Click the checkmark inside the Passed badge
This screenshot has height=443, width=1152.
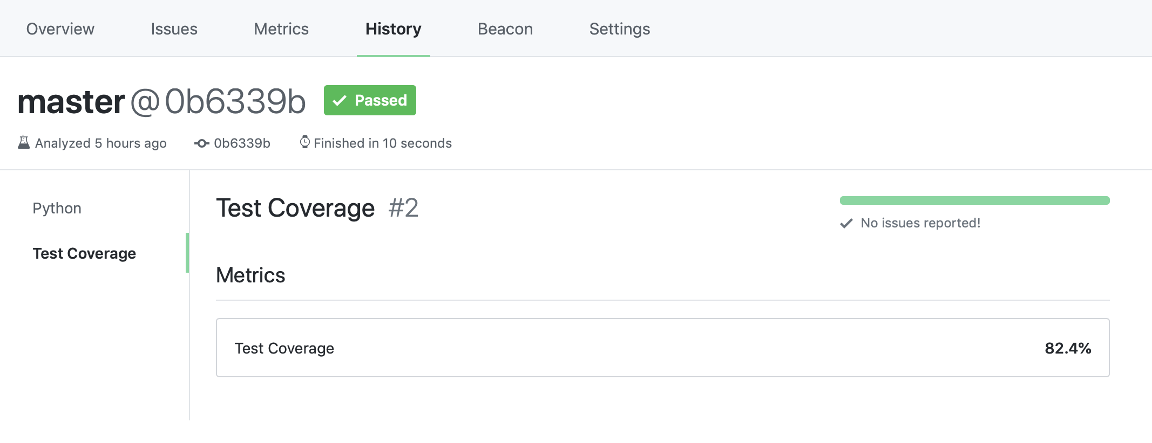click(340, 100)
